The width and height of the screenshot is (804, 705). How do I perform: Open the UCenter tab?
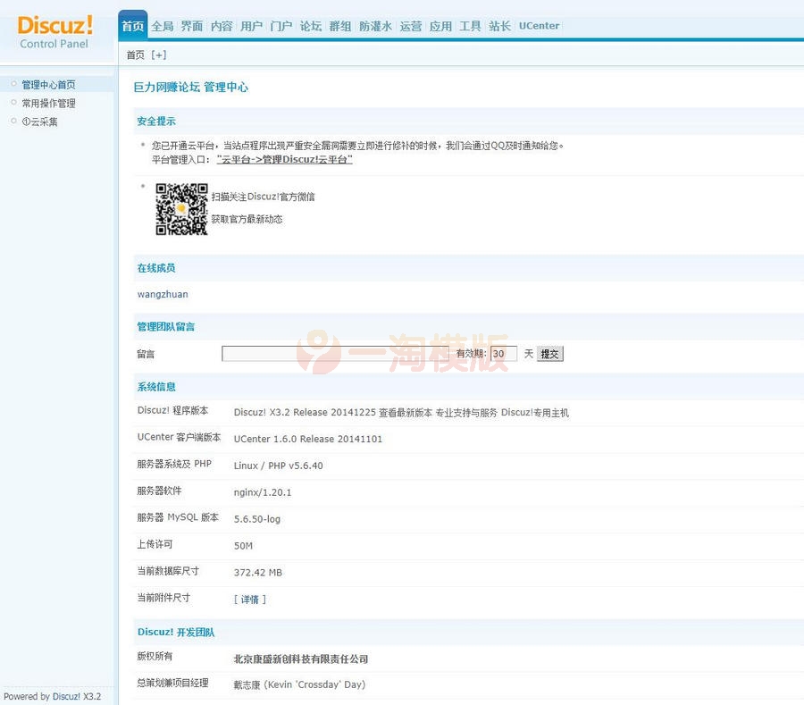[539, 26]
